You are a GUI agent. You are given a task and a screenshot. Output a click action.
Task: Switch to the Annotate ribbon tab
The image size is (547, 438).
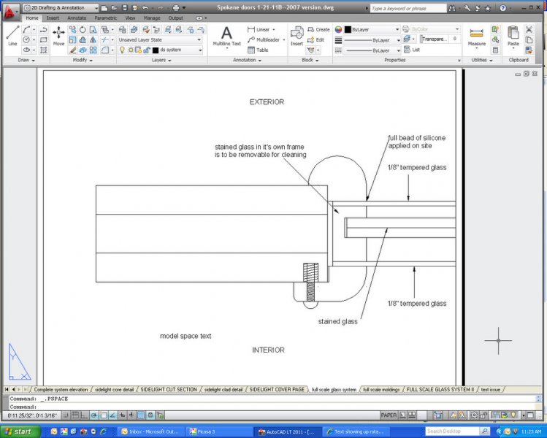(77, 18)
